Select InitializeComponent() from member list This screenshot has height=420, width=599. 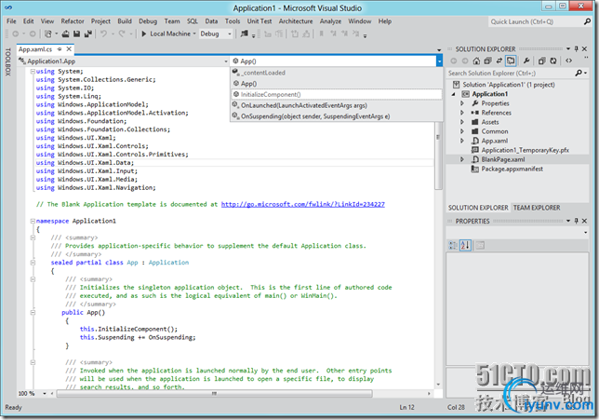coord(271,94)
